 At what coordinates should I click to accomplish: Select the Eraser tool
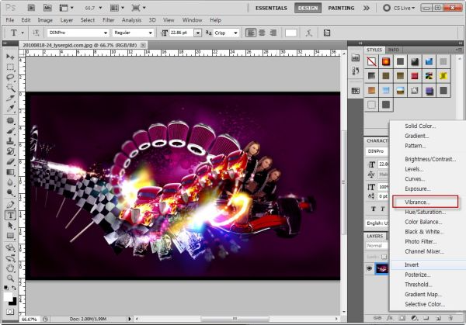pos(10,162)
